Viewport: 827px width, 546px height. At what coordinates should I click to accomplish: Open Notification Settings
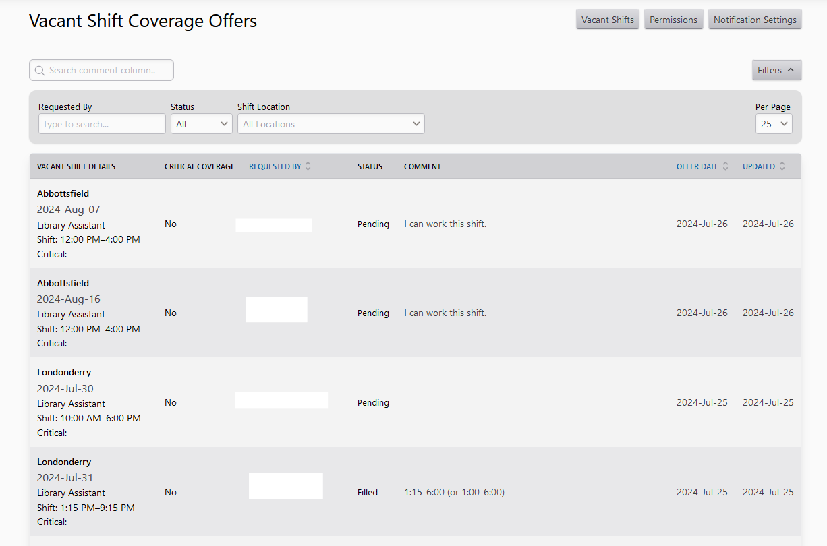pyautogui.click(x=755, y=20)
